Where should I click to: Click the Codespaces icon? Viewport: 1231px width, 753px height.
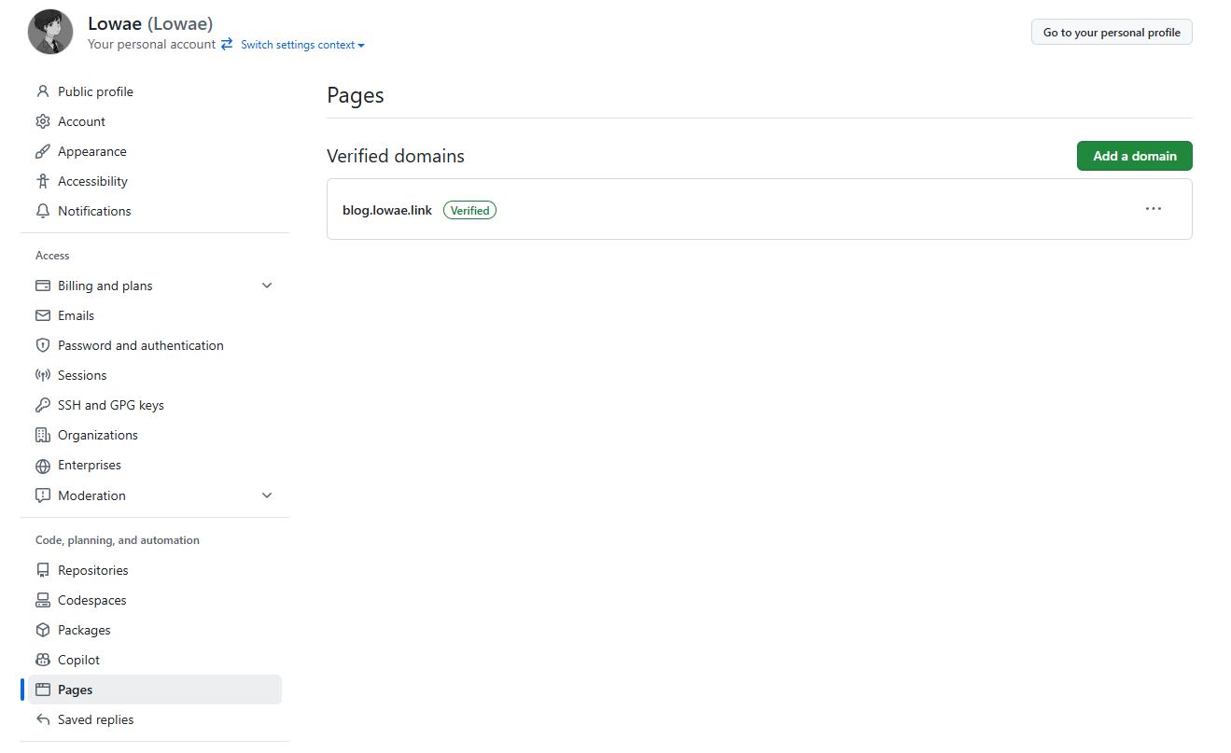pos(43,600)
